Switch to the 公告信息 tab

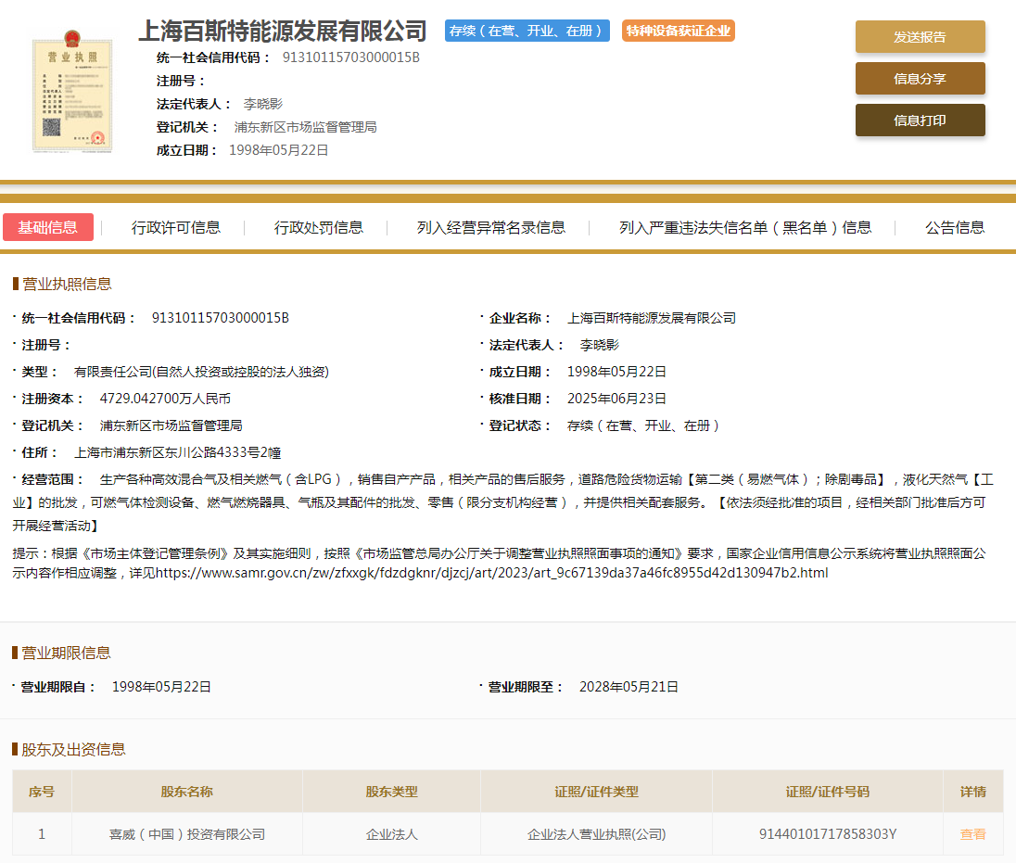pos(955,227)
